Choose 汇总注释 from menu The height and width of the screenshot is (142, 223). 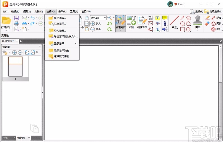[x=62, y=24]
